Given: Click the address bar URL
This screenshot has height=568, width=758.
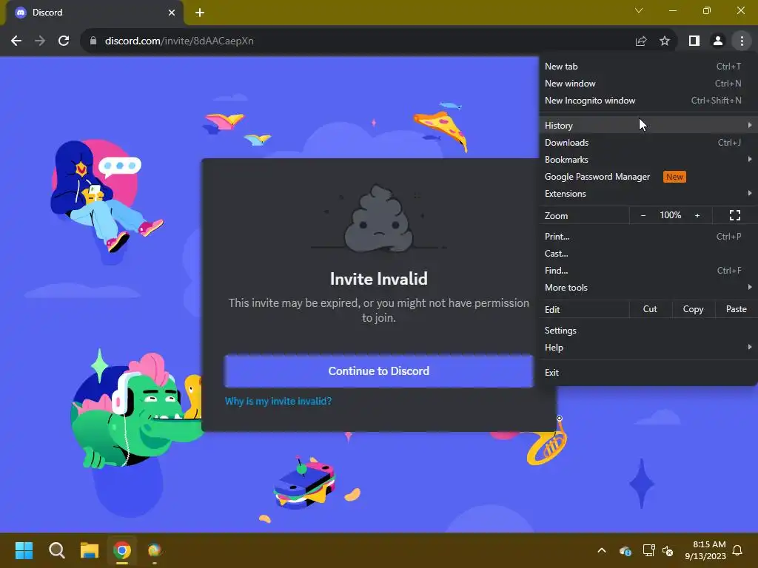Looking at the screenshot, I should [179, 41].
